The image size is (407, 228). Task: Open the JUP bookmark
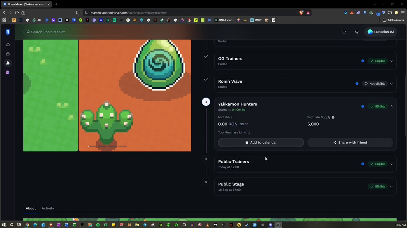[37, 20]
